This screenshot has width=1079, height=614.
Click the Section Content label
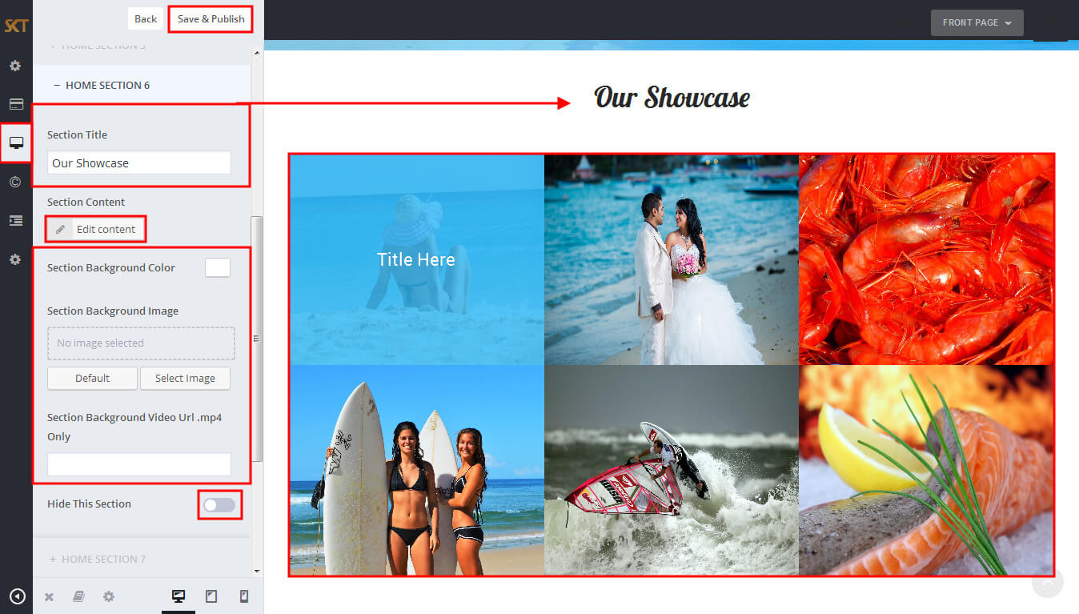pyautogui.click(x=86, y=202)
